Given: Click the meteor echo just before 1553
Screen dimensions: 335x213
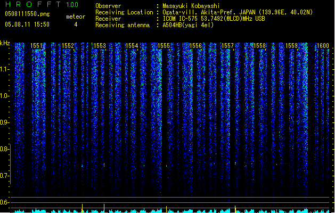Looking at the screenshot, I should click(82, 166).
